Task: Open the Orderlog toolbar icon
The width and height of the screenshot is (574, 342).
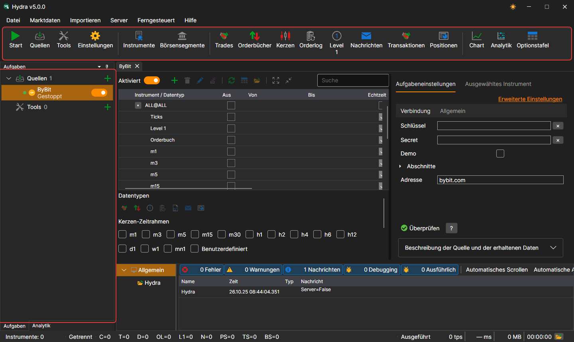Action: (311, 40)
